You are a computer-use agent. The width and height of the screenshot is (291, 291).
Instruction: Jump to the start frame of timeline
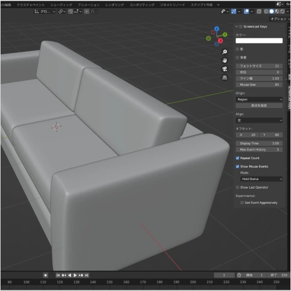pos(58,275)
